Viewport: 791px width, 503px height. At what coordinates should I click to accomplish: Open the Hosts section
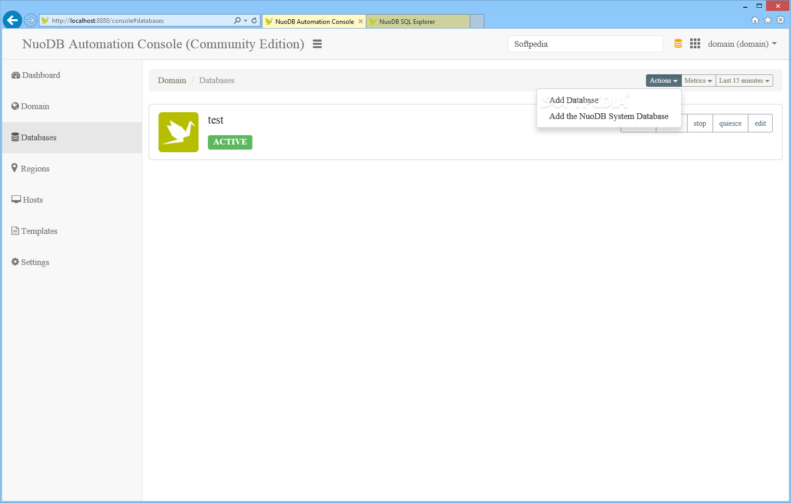(28, 200)
